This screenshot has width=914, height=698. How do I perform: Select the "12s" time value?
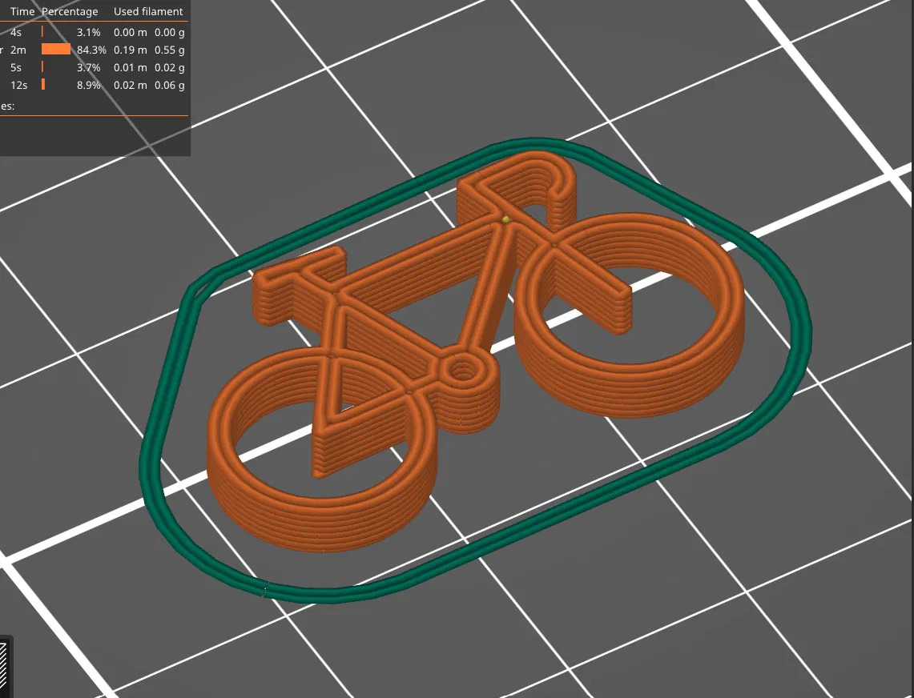[x=18, y=85]
